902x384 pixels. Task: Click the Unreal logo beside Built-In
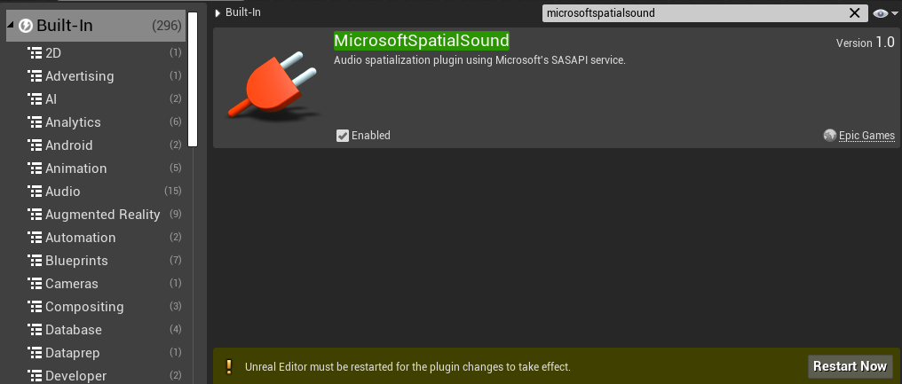click(26, 26)
